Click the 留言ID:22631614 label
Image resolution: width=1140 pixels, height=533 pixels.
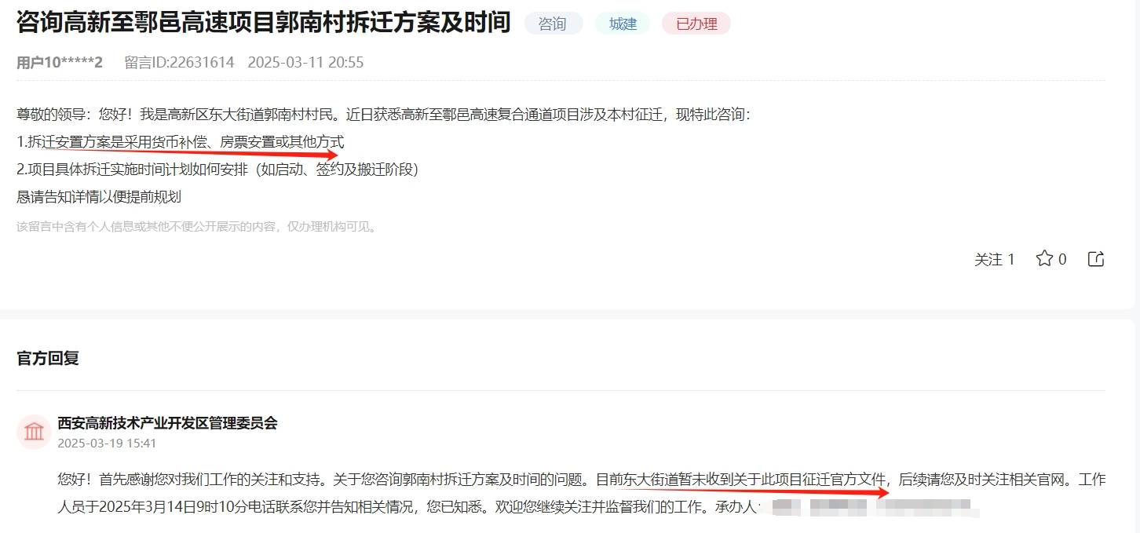coord(179,63)
